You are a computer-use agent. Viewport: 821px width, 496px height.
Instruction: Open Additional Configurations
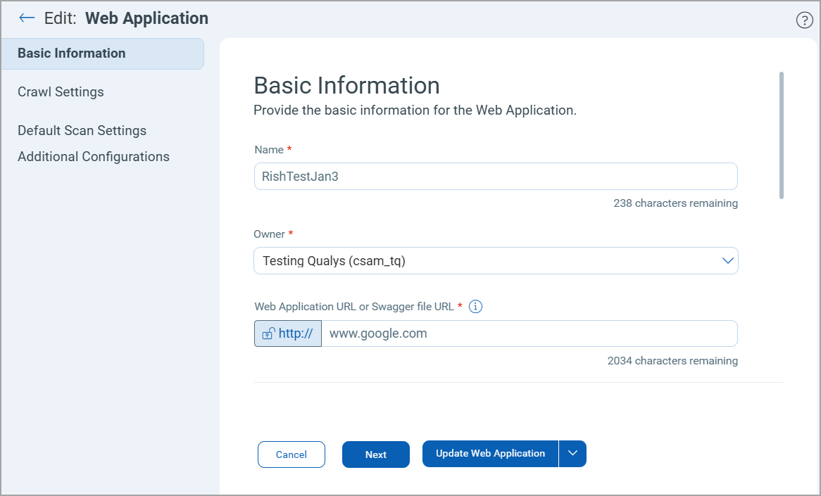94,156
